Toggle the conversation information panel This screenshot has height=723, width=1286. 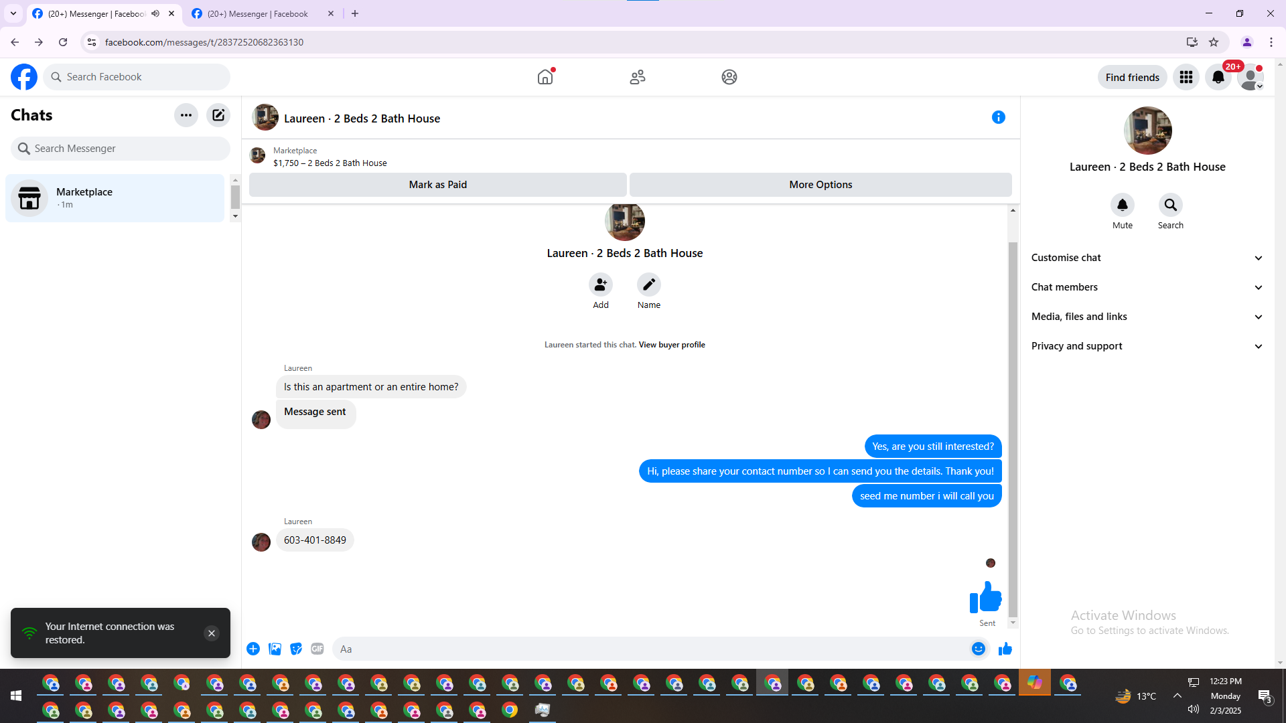[x=999, y=117]
